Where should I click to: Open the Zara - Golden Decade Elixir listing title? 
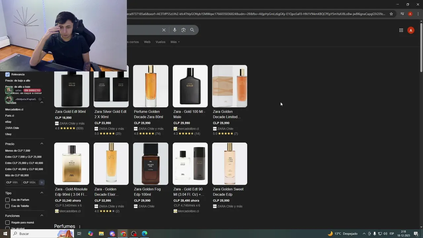coord(107,192)
